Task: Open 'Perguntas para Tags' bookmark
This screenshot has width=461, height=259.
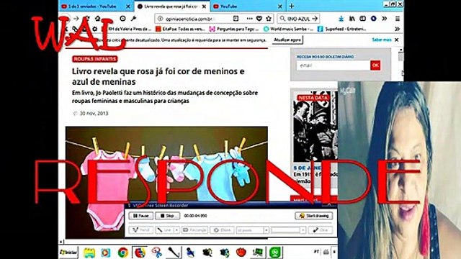Action: [x=234, y=29]
